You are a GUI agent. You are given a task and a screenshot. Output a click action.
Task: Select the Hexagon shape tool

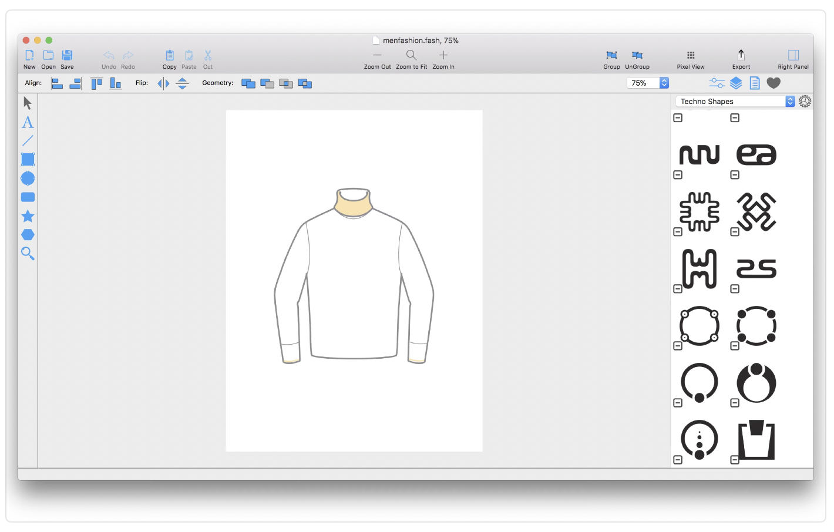[28, 235]
